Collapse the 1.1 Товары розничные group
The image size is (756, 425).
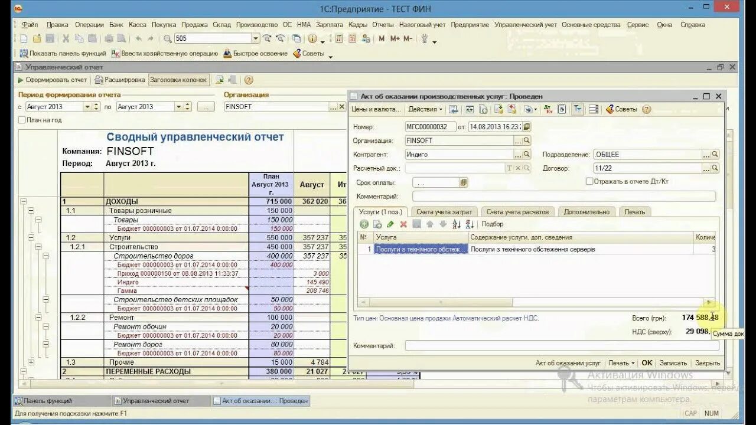[x=31, y=210]
